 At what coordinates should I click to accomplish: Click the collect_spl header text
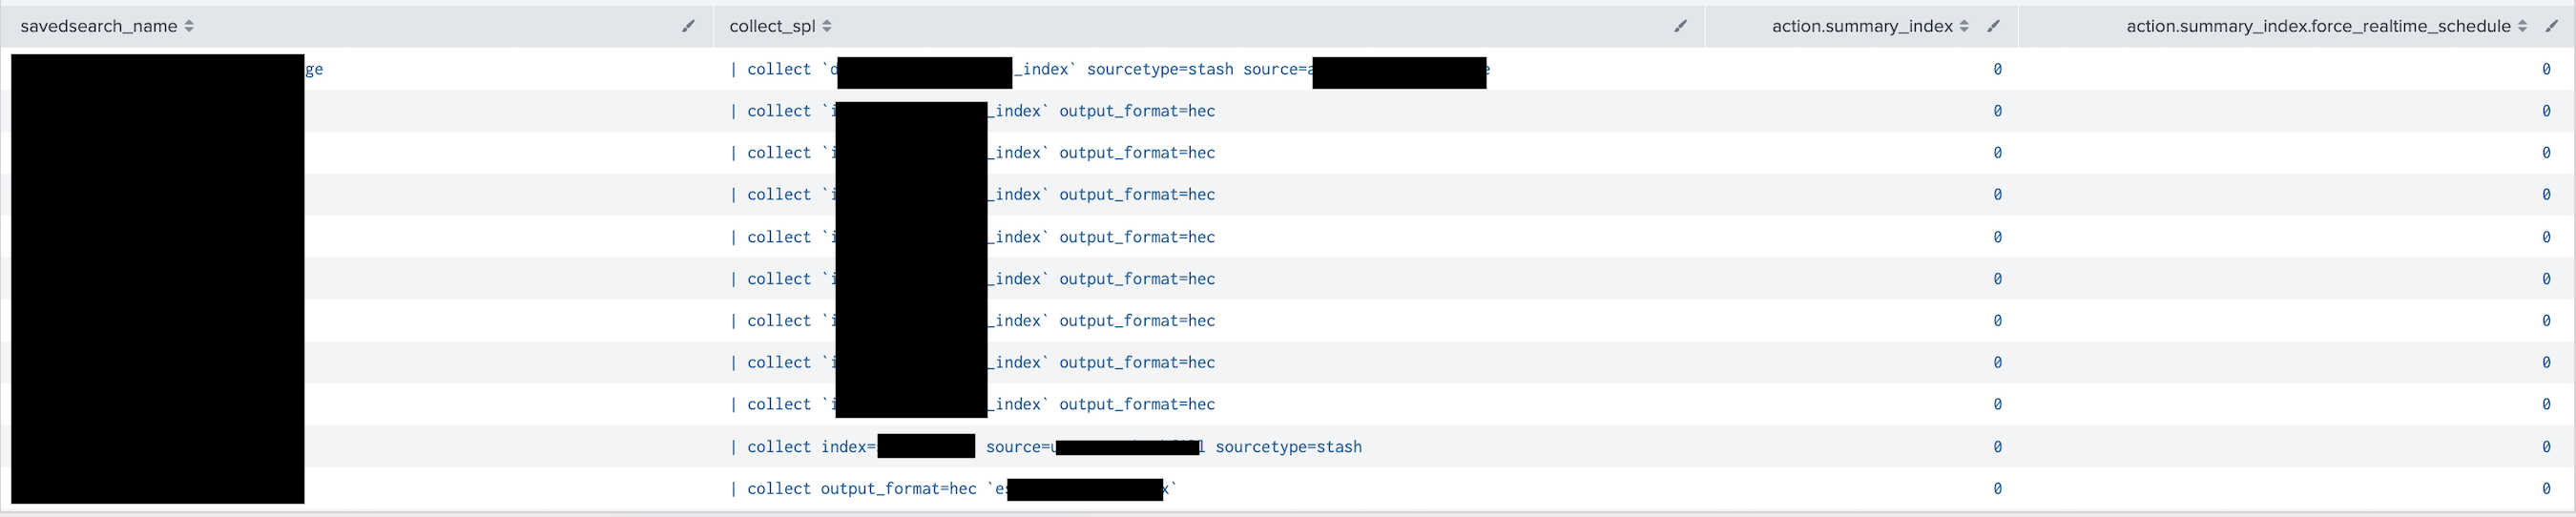(x=772, y=26)
